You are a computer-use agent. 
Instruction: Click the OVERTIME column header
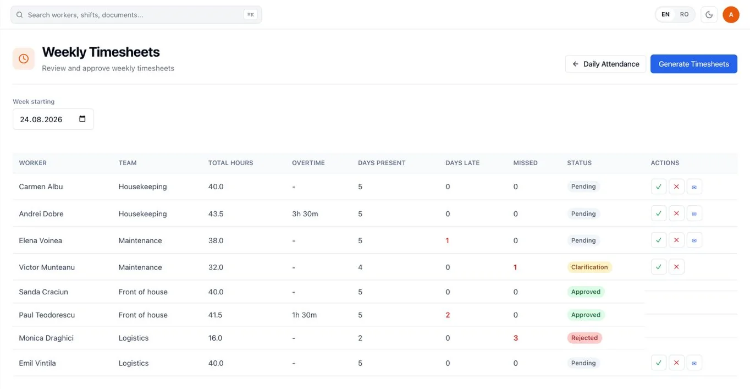[308, 163]
